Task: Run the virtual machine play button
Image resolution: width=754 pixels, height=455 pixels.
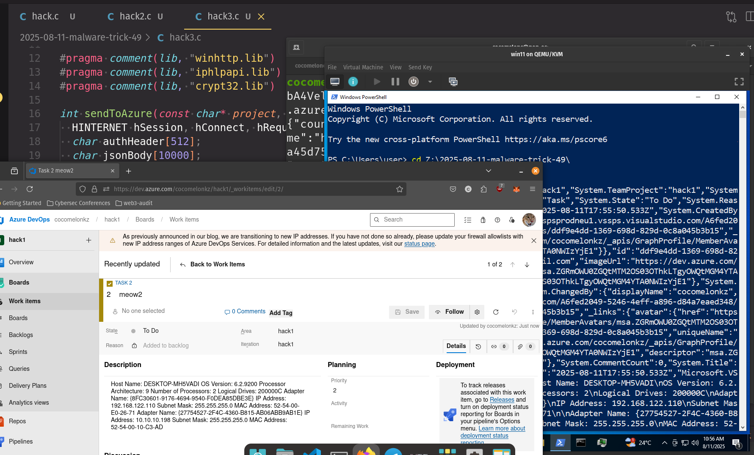Action: point(377,82)
